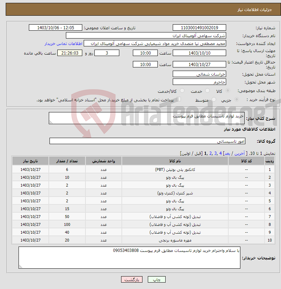Go to page 2 of items list
281x289 pixels.
click(x=210, y=153)
